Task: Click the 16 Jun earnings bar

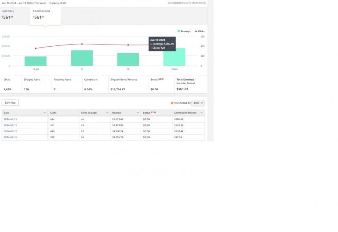Action: coord(36,61)
